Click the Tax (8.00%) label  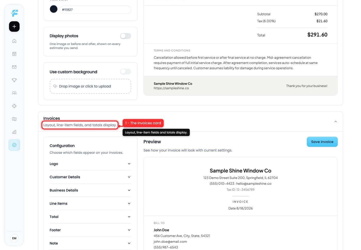point(266,21)
